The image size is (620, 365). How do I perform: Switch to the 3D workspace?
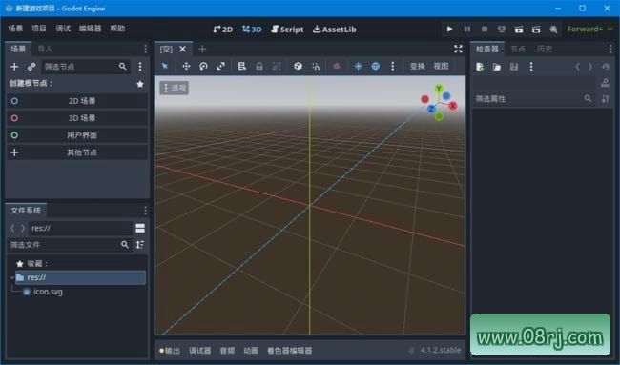(x=252, y=30)
